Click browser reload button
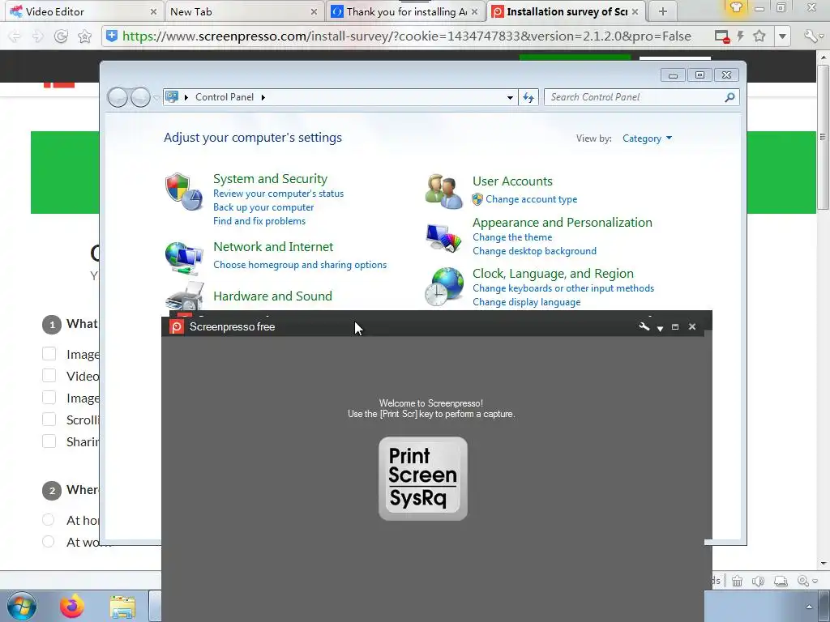The image size is (830, 622). [61, 36]
